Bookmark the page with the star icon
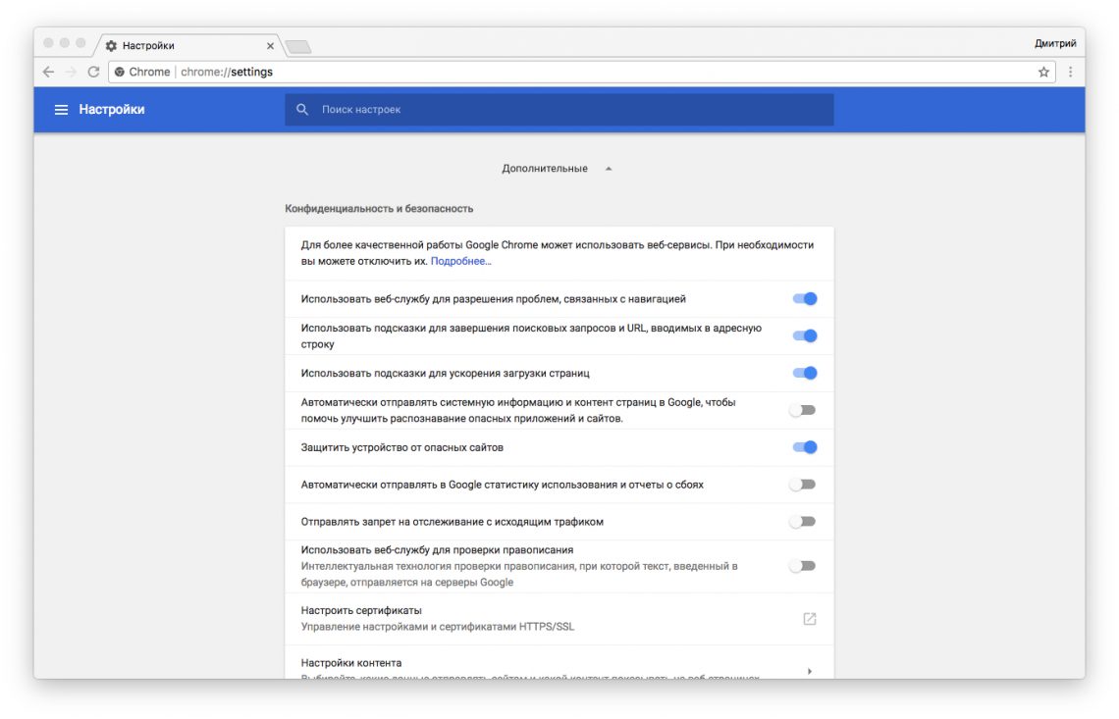Viewport: 1119px width, 719px height. (1043, 72)
